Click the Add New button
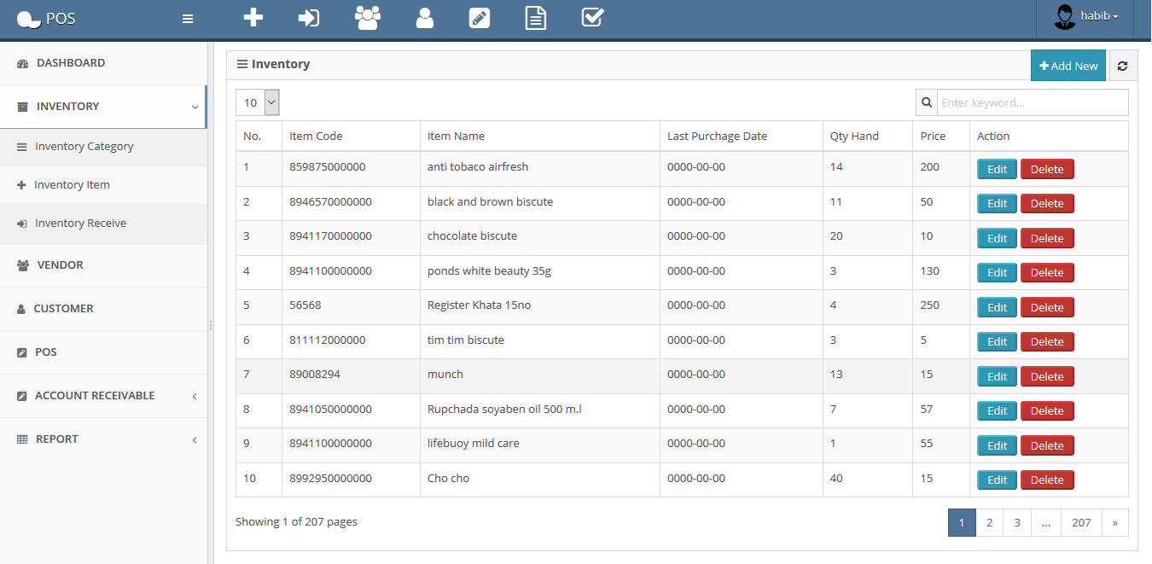Image resolution: width=1152 pixels, height=564 pixels. coord(1068,66)
